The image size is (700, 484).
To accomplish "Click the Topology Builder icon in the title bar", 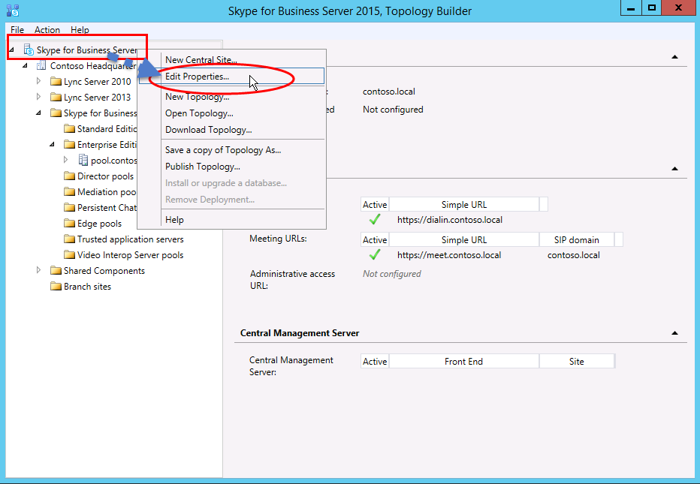I will tap(8, 10).
